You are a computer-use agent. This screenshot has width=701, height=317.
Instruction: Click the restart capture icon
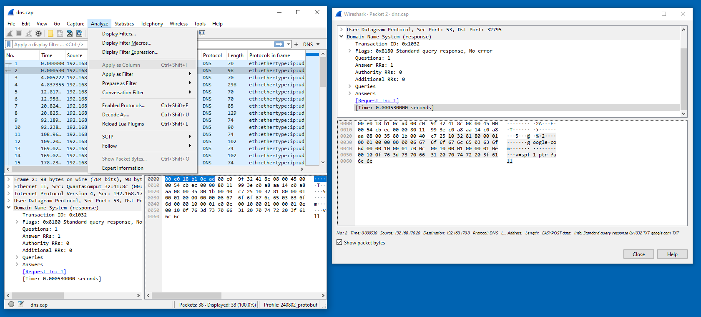click(x=29, y=33)
